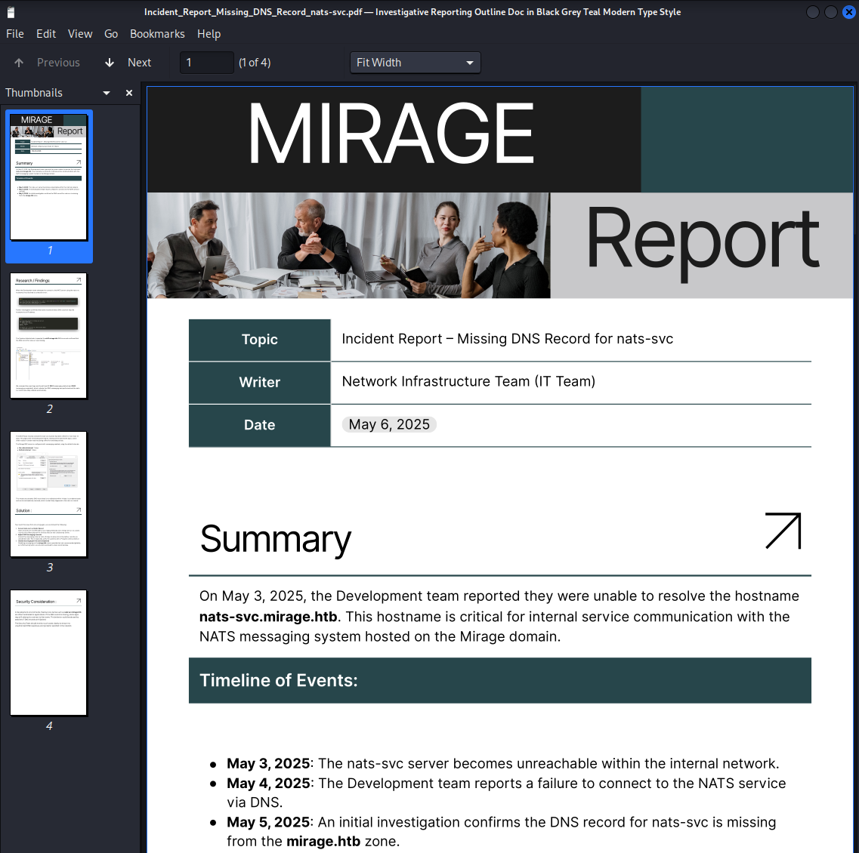
Task: Open the File menu
Action: pos(15,34)
